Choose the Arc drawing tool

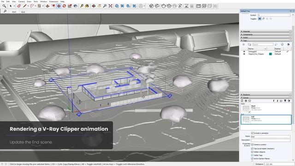pos(32,6)
